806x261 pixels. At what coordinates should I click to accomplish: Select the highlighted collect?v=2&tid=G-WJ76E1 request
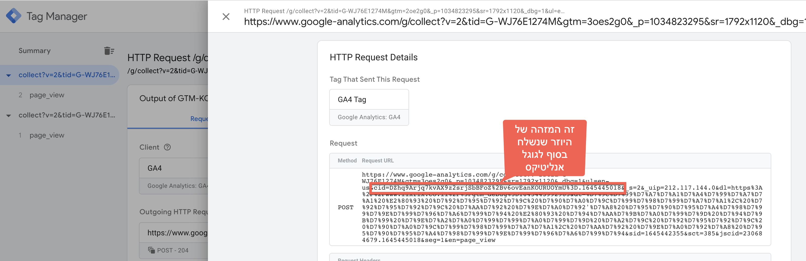coord(67,75)
